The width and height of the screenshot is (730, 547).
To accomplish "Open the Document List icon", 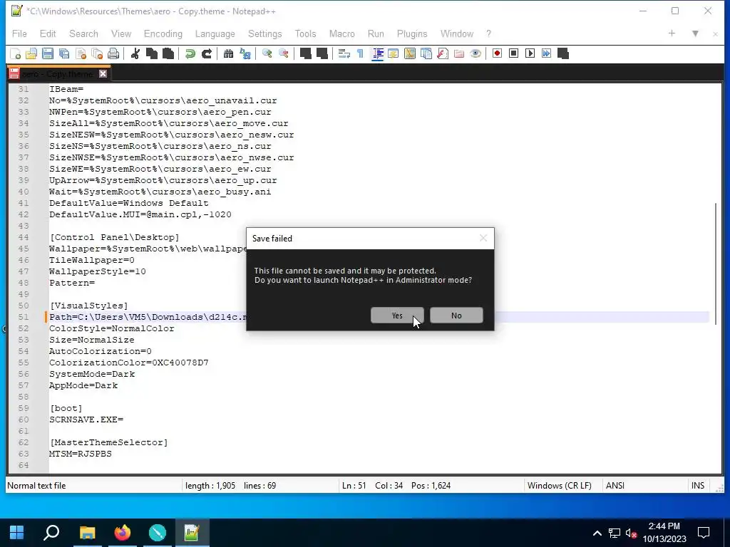I will (426, 54).
